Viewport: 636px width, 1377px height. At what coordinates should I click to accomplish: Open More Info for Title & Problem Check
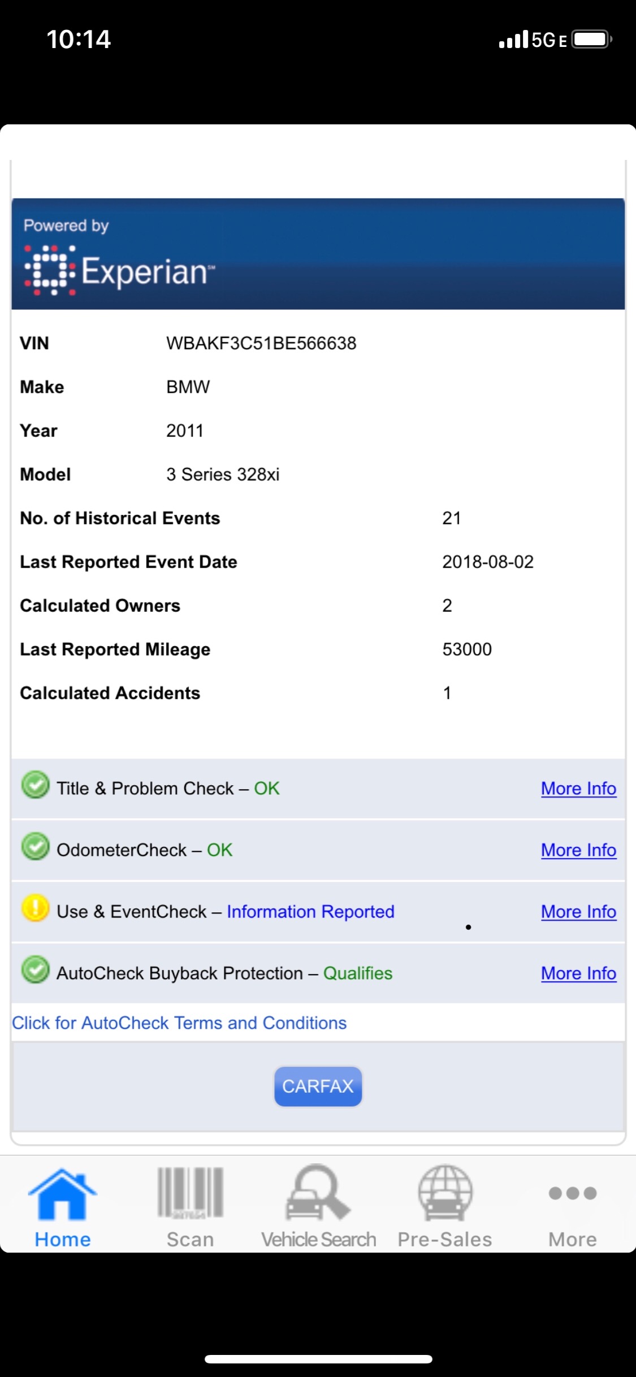coord(578,789)
